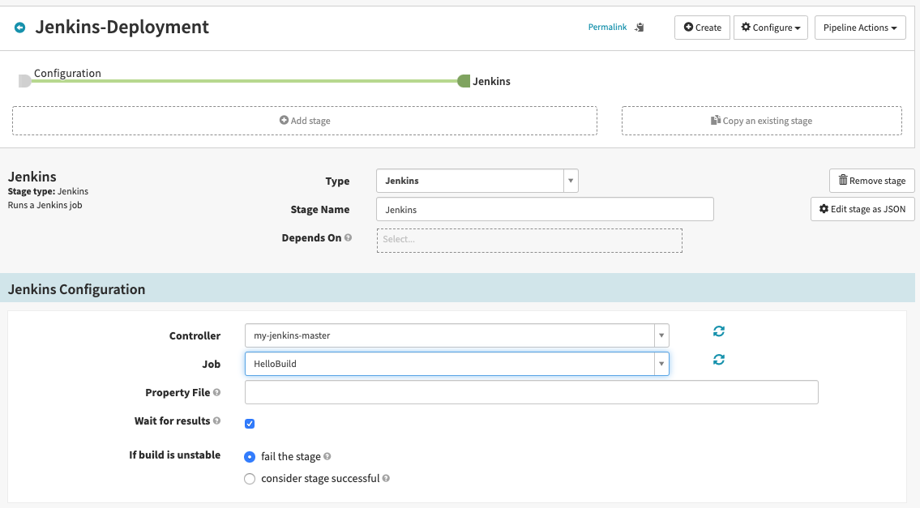The height and width of the screenshot is (508, 920).
Task: Open help for Property File
Action: tap(216, 392)
